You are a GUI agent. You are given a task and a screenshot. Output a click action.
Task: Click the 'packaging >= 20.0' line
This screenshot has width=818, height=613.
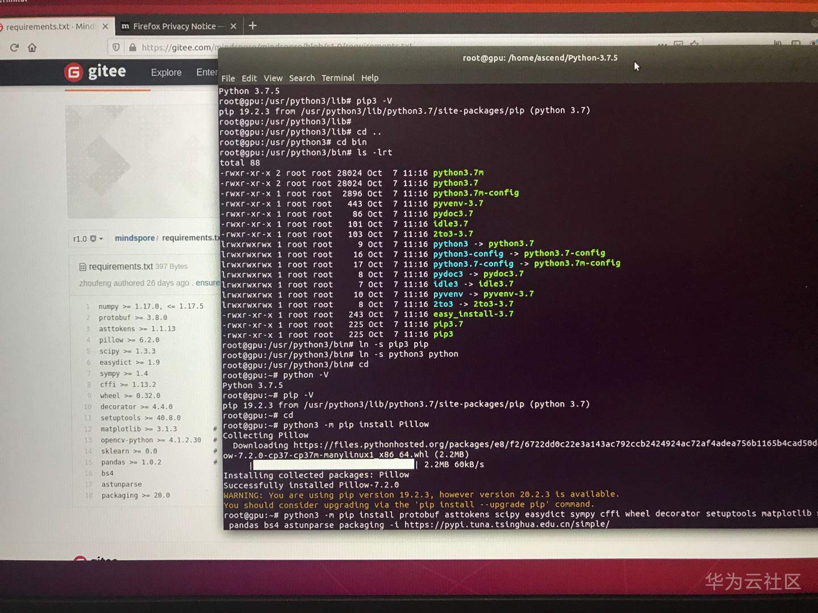point(136,496)
